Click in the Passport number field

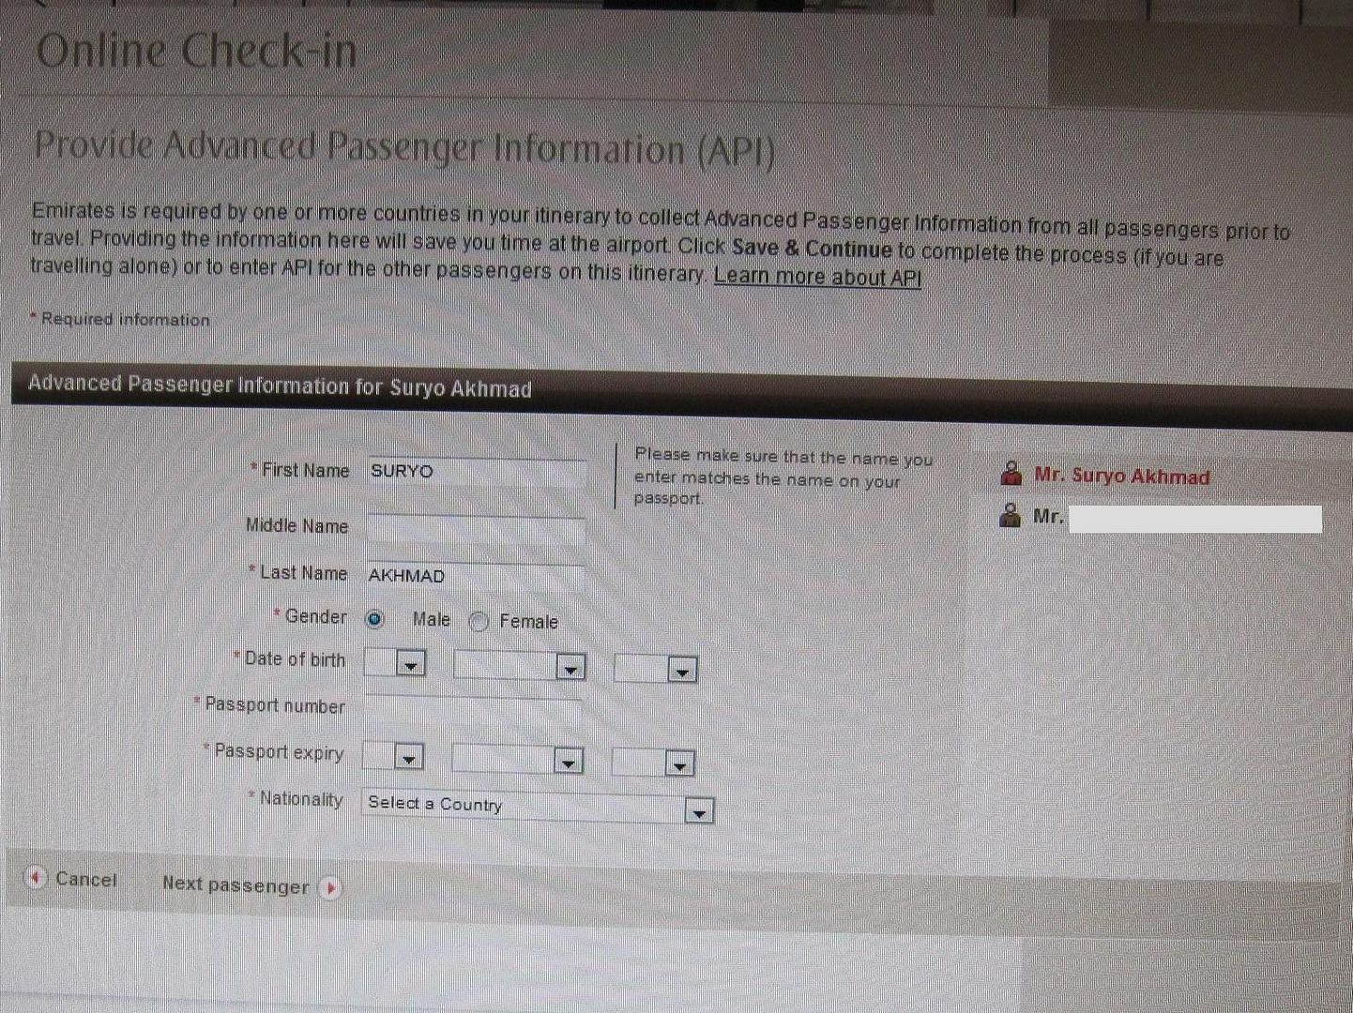pyautogui.click(x=473, y=709)
